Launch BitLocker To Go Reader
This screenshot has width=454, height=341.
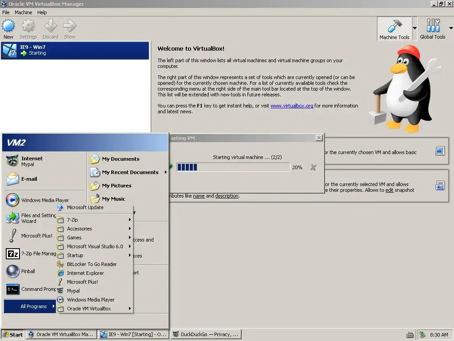[95, 264]
